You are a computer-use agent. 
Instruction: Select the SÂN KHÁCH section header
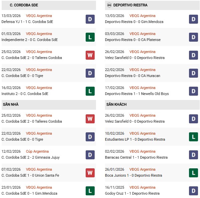(117, 104)
